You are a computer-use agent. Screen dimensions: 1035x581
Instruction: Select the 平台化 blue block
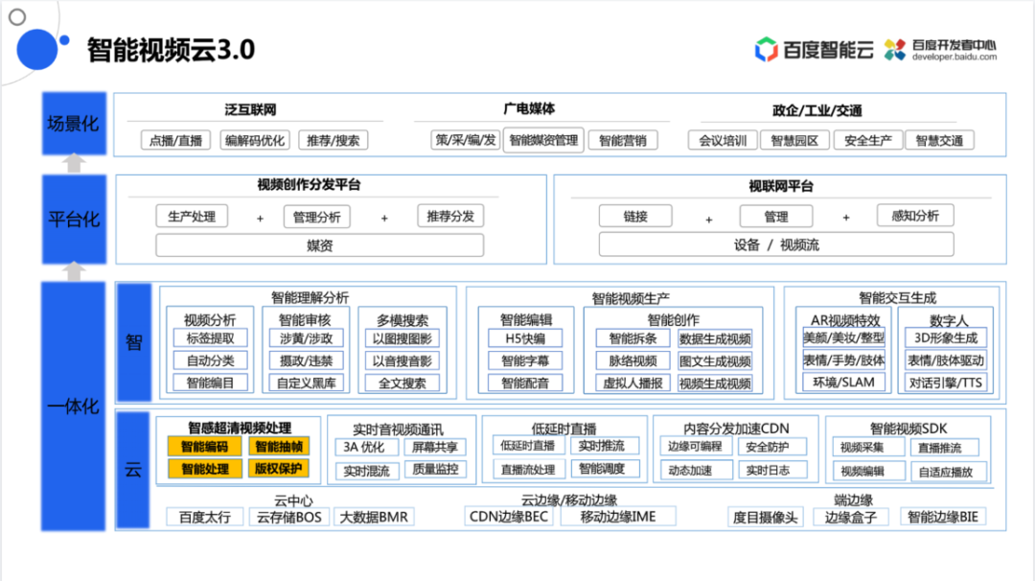(74, 220)
